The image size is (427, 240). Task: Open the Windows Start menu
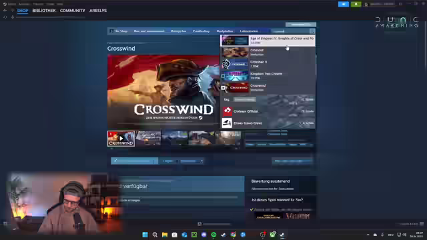click(x=145, y=235)
